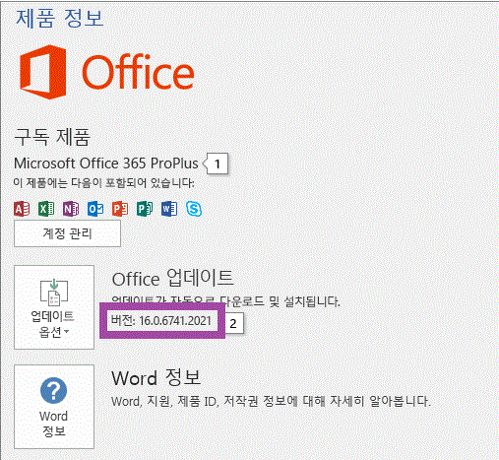
Task: Click the 제품 정보 heading
Action: click(60, 18)
